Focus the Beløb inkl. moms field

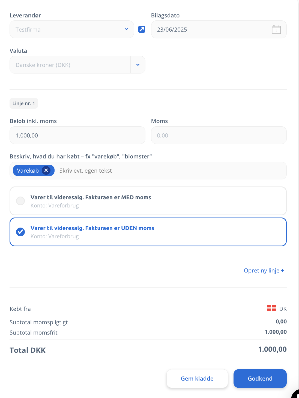pos(77,135)
